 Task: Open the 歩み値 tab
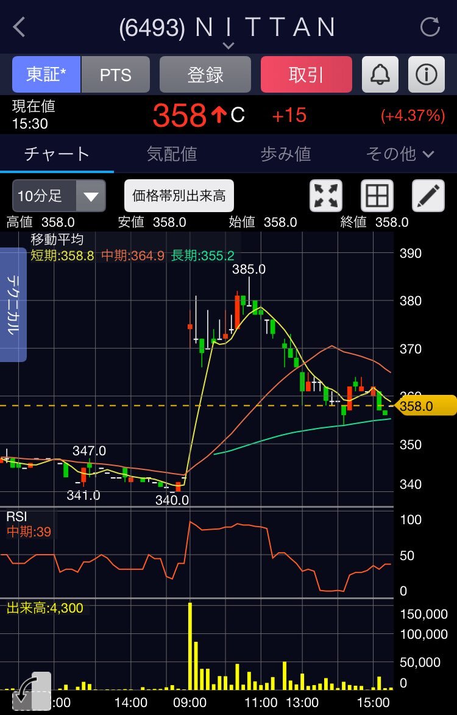286,154
